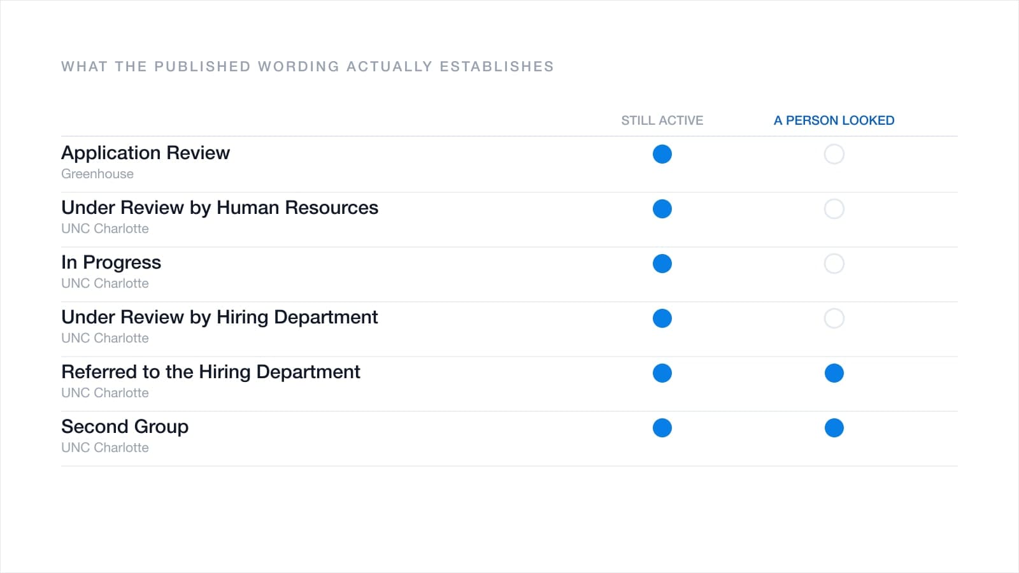Click the heading What the Published Wording Actually Establishes
The height and width of the screenshot is (573, 1019).
308,66
